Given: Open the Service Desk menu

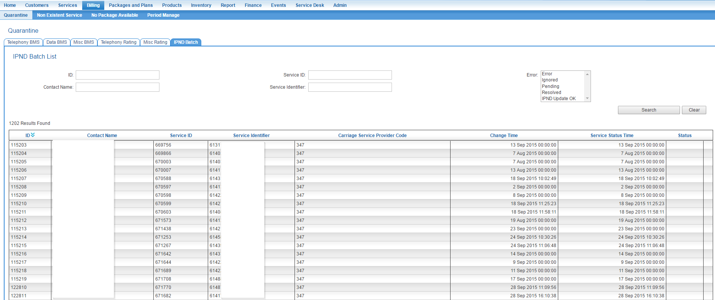Looking at the screenshot, I should (309, 5).
